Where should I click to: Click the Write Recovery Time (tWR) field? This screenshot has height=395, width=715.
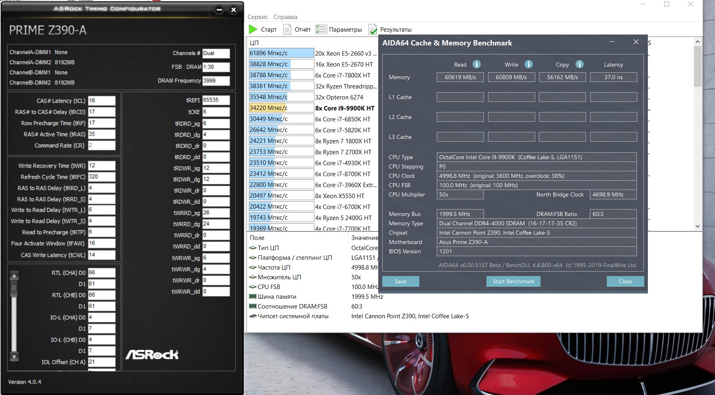[x=102, y=166]
